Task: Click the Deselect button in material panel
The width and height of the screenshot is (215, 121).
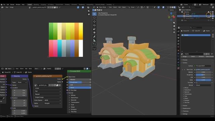Action: 201,56
